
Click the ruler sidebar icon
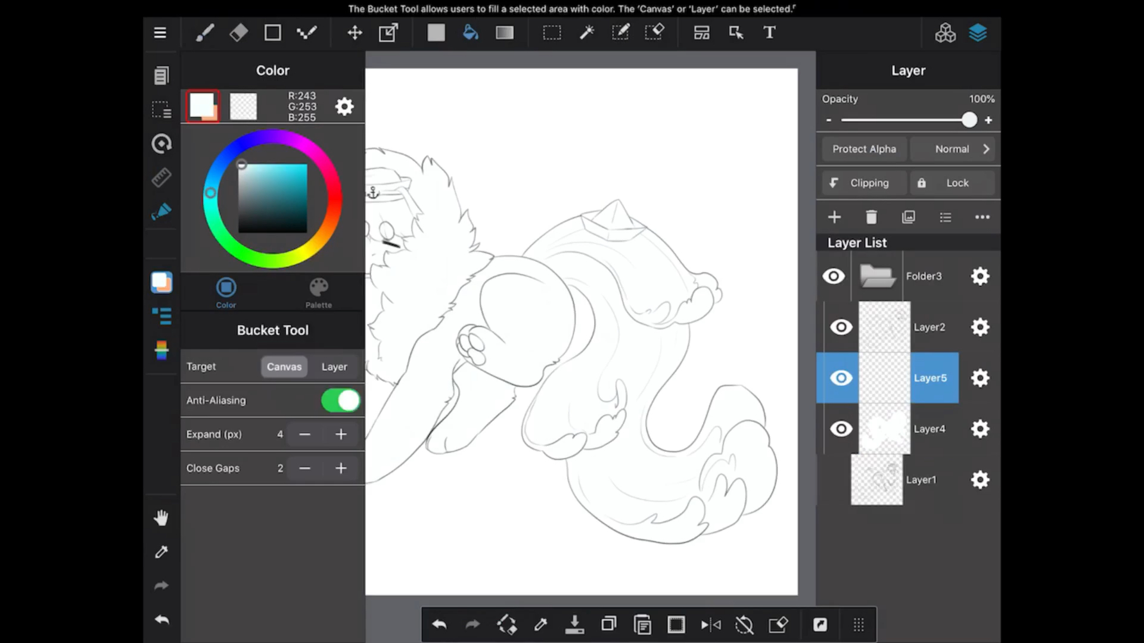pyautogui.click(x=161, y=177)
